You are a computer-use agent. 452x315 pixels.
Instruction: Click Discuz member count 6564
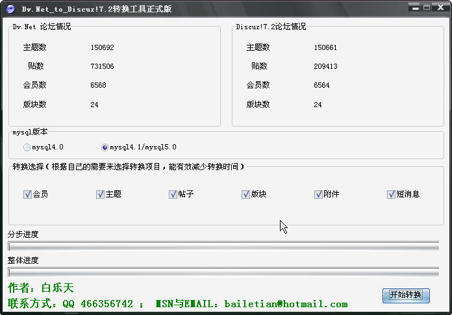coord(321,85)
